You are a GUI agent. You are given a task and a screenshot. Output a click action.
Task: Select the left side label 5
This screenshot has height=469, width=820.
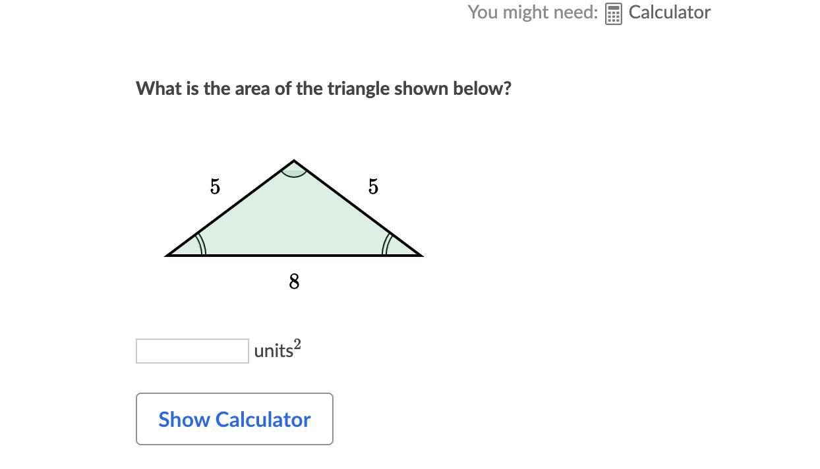(215, 186)
